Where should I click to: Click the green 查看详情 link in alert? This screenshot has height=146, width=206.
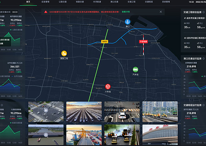click(x=126, y=12)
